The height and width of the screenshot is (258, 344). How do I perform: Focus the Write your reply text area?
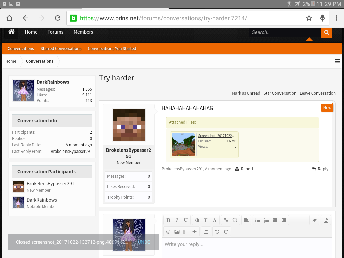coord(247,248)
